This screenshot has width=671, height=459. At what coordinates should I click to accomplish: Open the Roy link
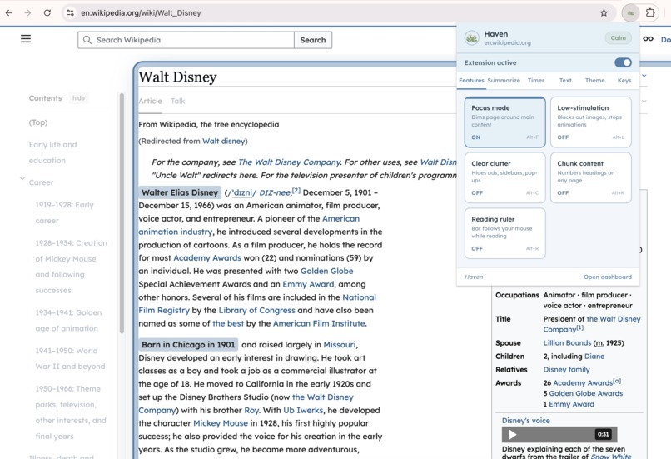pyautogui.click(x=251, y=410)
